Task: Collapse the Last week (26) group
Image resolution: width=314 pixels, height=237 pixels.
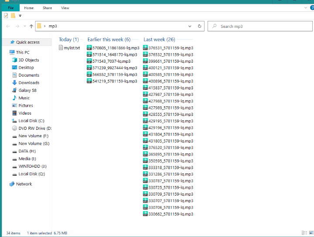Action: point(159,40)
